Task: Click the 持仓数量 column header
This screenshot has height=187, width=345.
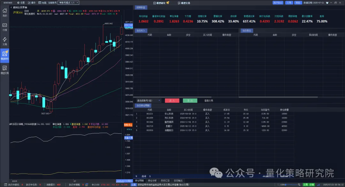Action: (x=284, y=110)
